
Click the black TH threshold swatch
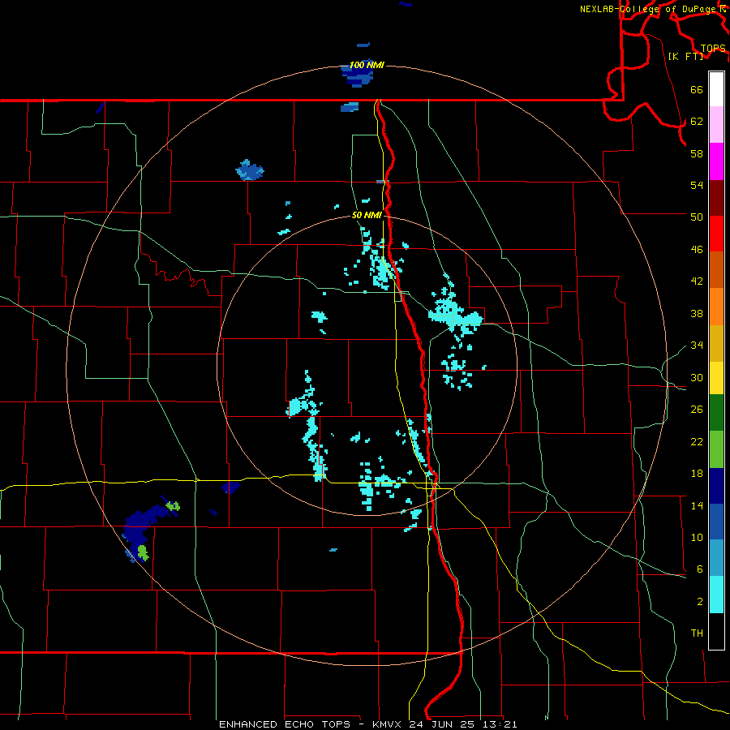(716, 631)
